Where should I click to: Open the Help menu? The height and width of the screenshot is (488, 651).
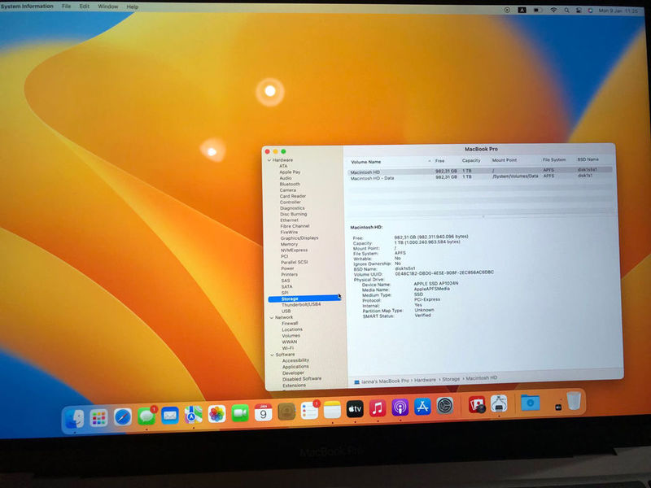[133, 7]
